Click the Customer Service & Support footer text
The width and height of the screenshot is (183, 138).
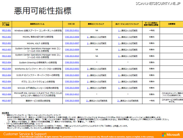[x=25, y=134]
